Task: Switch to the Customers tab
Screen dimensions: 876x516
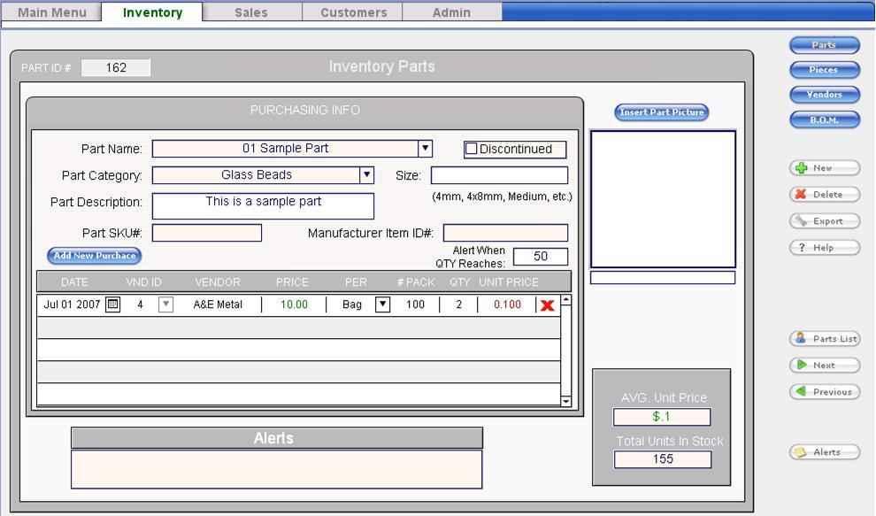Action: (353, 12)
